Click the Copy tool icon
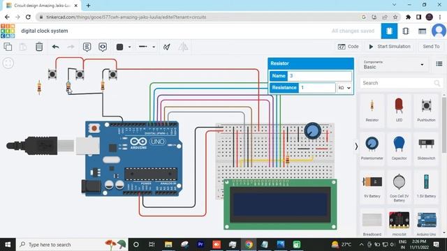The image size is (447, 251). pos(8,47)
